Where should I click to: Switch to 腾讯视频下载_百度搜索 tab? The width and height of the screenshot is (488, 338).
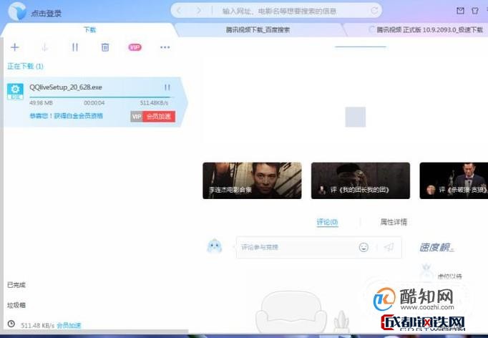click(x=258, y=30)
